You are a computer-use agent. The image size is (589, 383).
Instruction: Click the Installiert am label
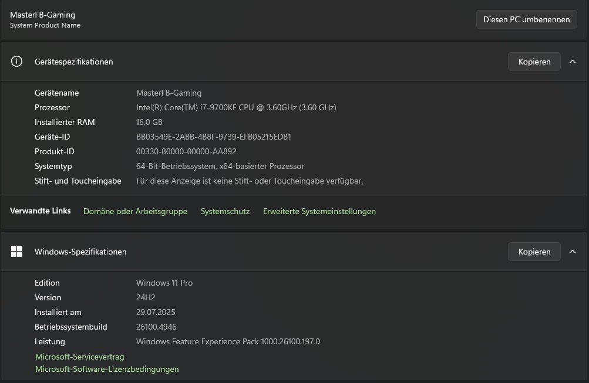[58, 312]
